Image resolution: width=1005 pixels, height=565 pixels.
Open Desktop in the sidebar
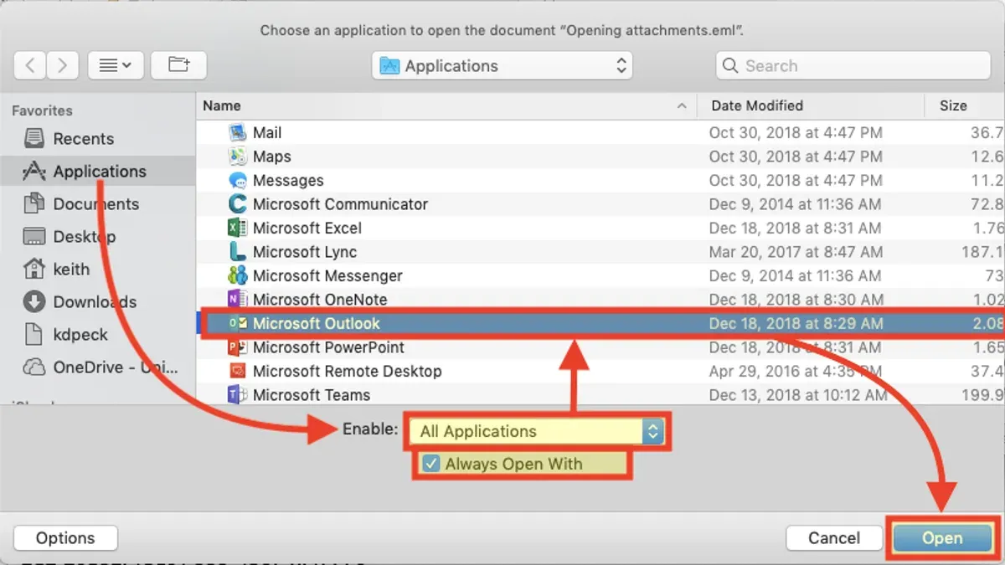(85, 237)
